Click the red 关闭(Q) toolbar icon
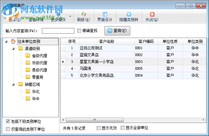Viewport: 209px width, 136px height. click(x=152, y=14)
